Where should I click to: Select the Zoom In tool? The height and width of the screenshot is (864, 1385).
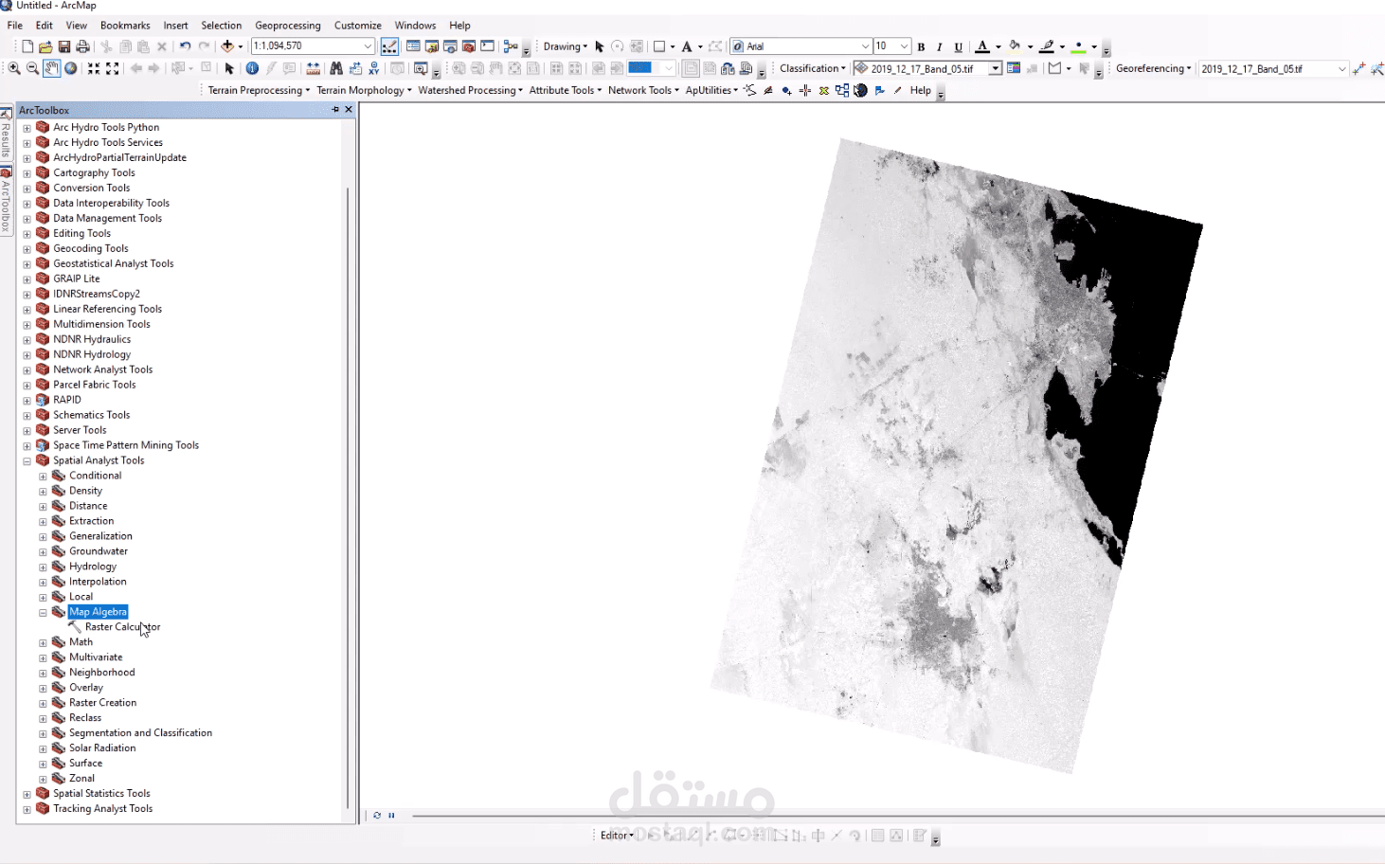14,68
